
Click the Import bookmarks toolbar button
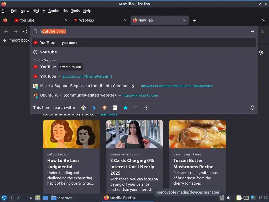coord(17,40)
